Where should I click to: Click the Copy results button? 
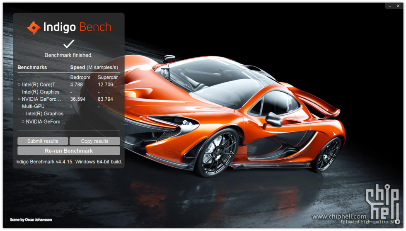click(x=95, y=141)
